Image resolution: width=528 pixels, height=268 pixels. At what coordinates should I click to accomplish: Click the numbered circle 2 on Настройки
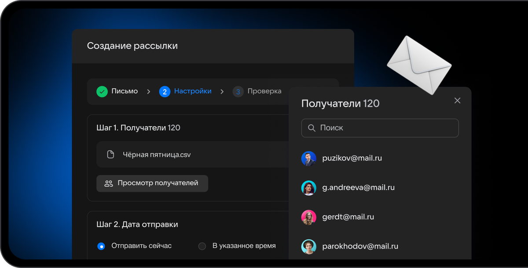(x=164, y=91)
